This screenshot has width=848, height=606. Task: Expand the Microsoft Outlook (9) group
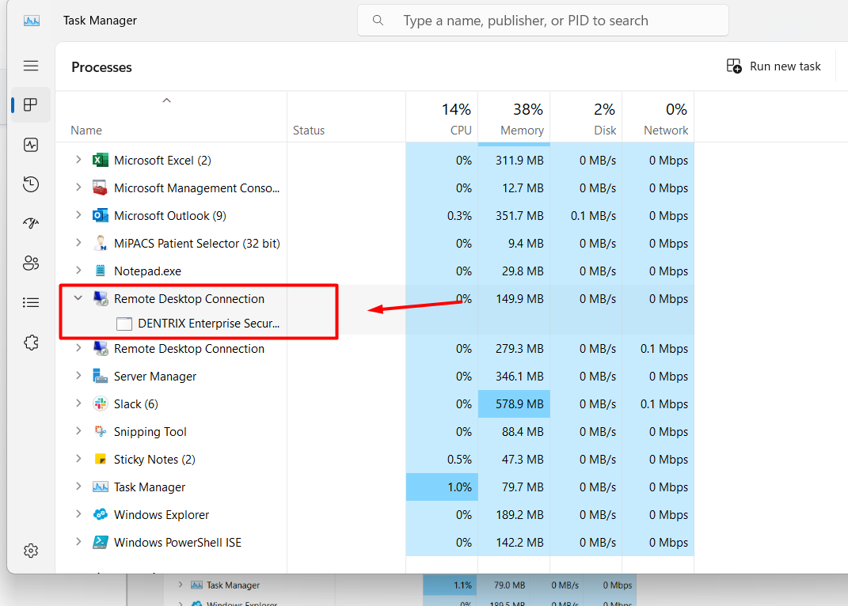coord(78,214)
